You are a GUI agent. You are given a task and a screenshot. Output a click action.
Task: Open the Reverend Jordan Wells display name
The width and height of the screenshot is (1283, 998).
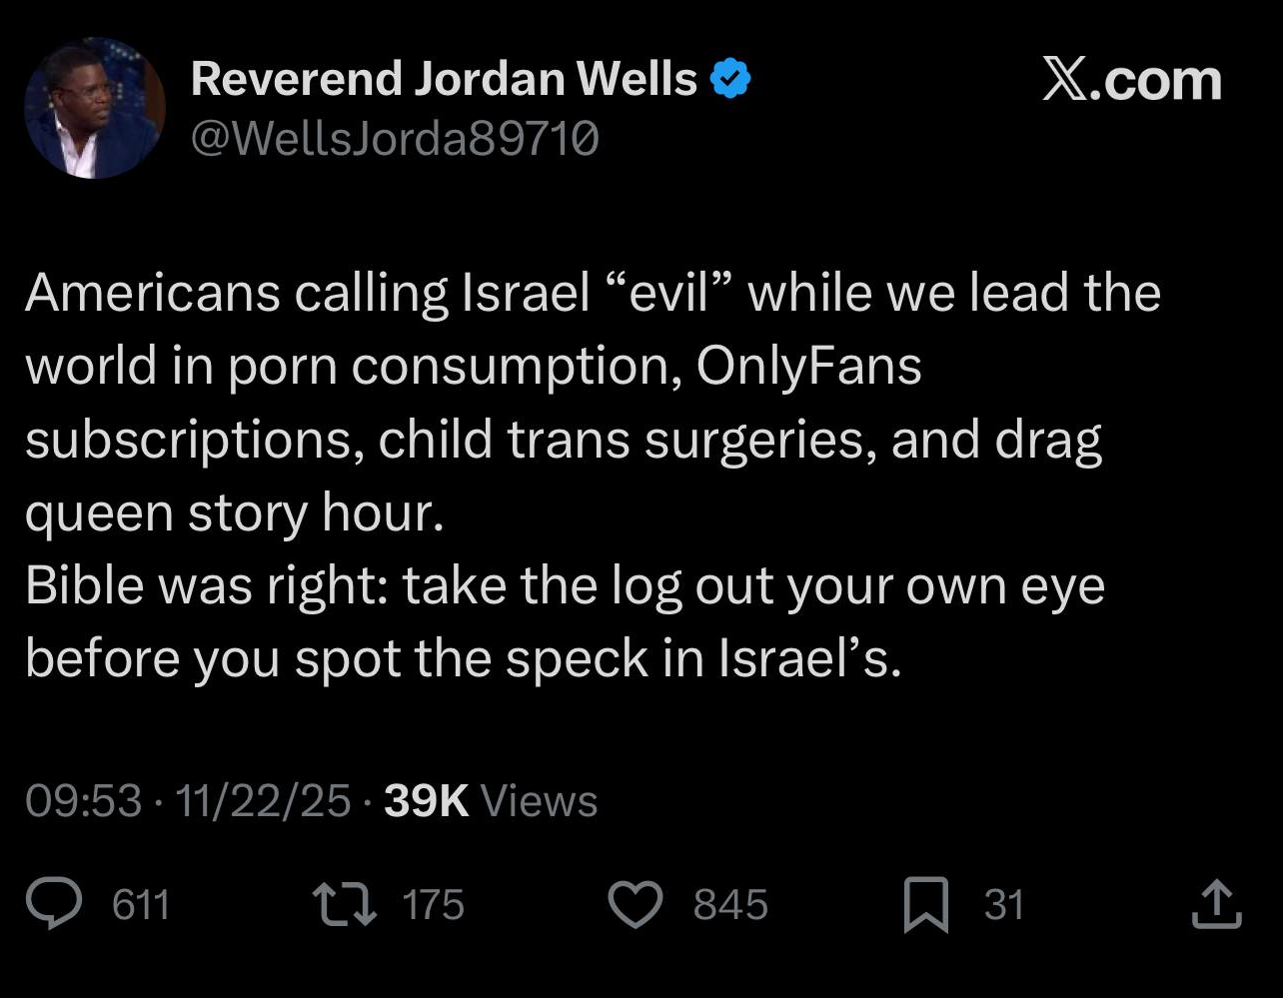[x=444, y=79]
